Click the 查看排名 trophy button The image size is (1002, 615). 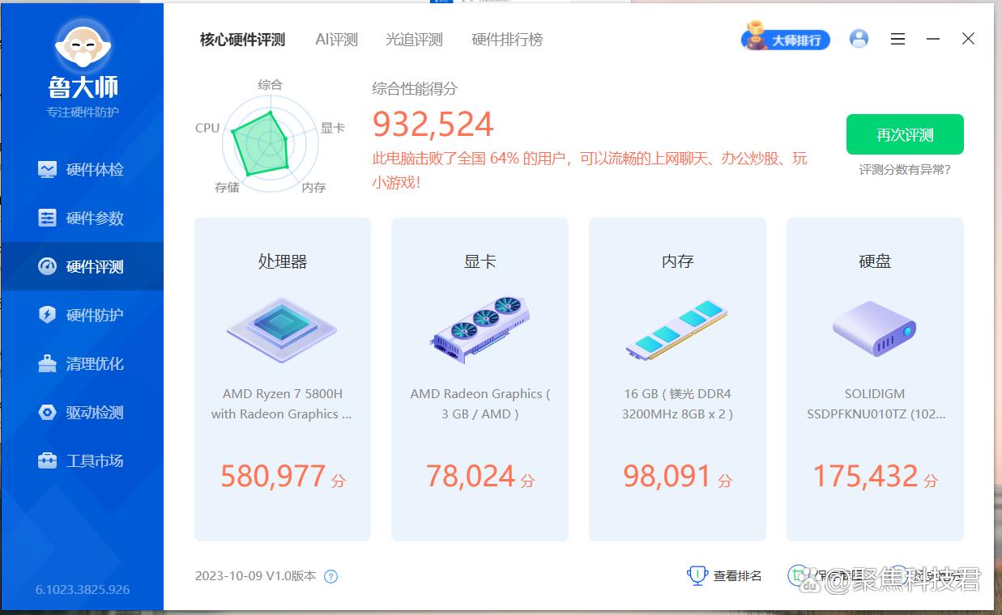click(x=725, y=576)
